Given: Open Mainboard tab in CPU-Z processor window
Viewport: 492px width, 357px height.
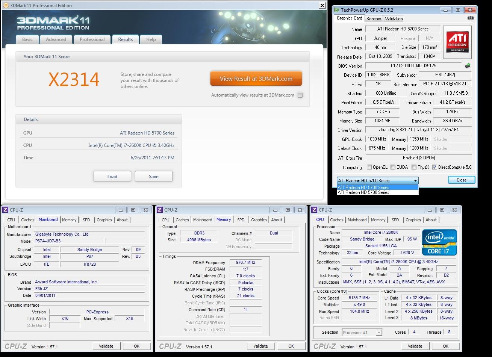Looking at the screenshot, I should click(x=357, y=220).
